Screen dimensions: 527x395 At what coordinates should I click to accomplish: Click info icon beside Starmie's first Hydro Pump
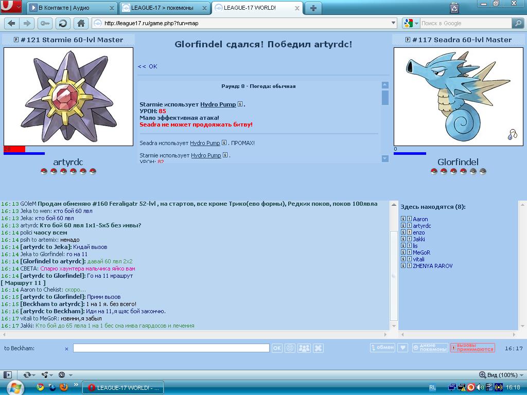pyautogui.click(x=240, y=104)
